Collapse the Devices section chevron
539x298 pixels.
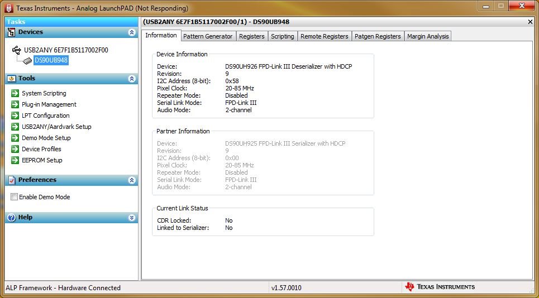132,32
